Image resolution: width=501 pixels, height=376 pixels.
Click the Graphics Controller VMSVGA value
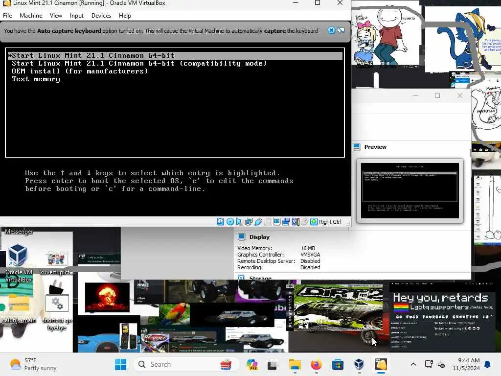(310, 255)
